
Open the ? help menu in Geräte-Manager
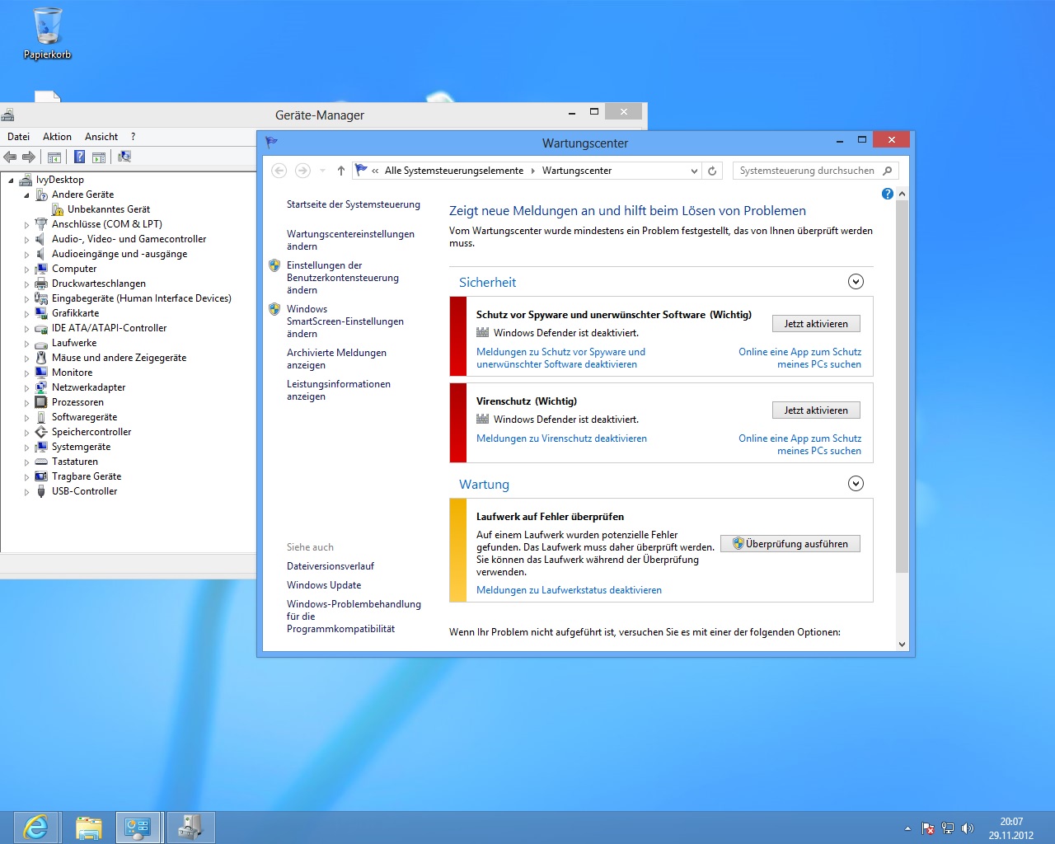coord(133,137)
